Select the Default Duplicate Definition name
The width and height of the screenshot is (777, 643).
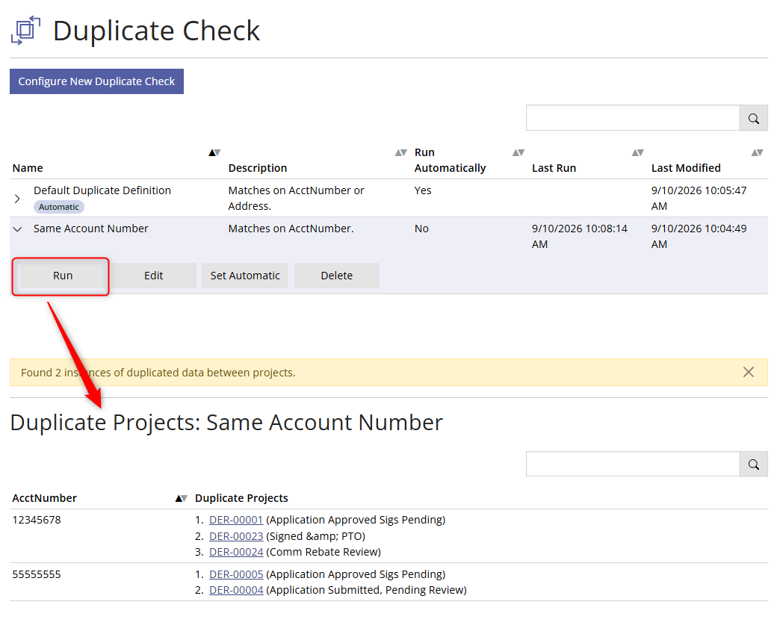(102, 190)
